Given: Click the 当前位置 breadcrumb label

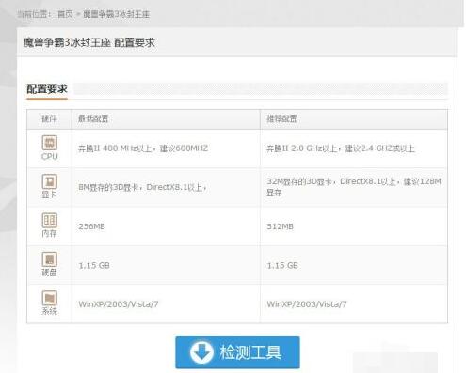Looking at the screenshot, I should pyautogui.click(x=34, y=14).
